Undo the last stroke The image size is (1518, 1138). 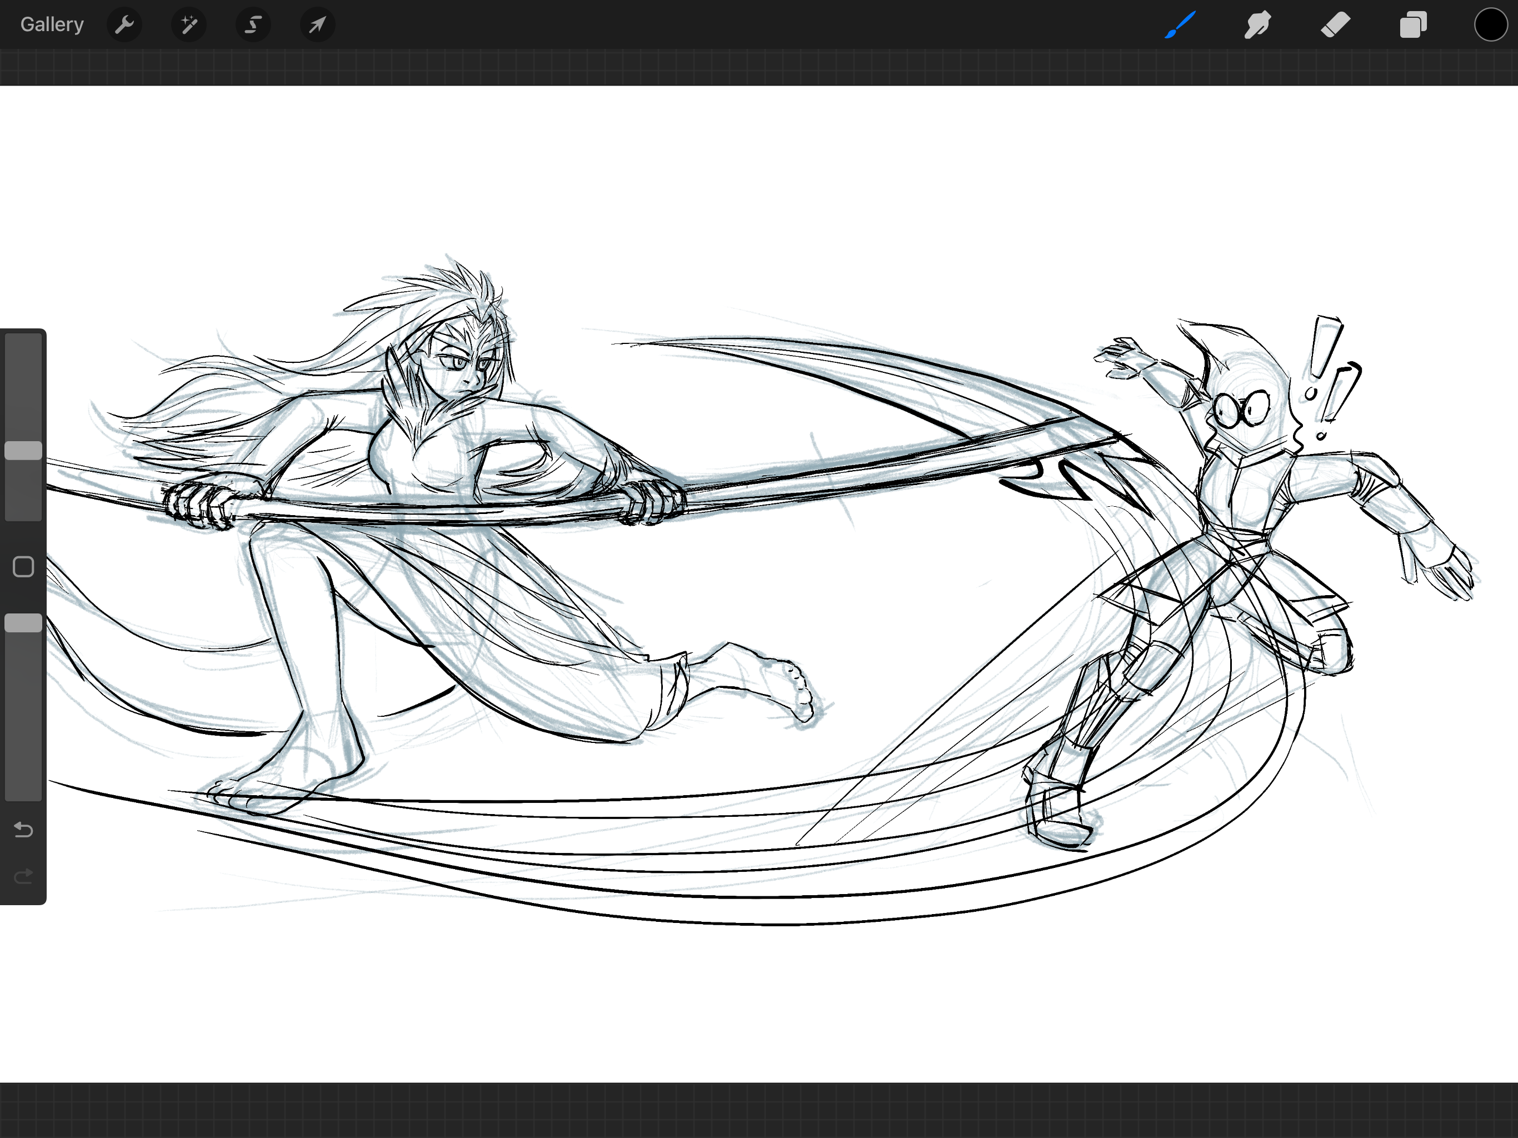pos(23,830)
